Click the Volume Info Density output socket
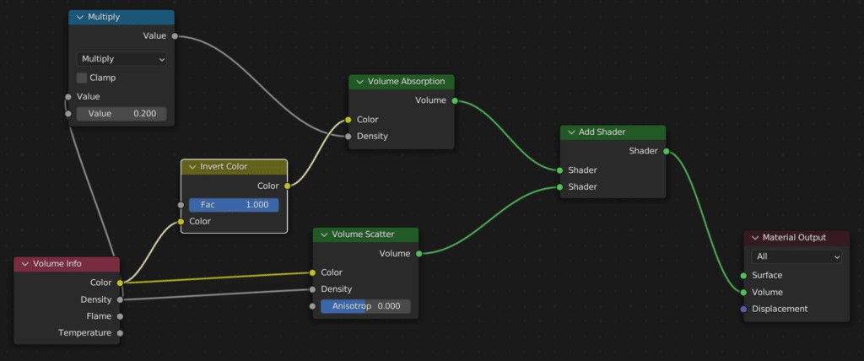The image size is (864, 361). (120, 299)
